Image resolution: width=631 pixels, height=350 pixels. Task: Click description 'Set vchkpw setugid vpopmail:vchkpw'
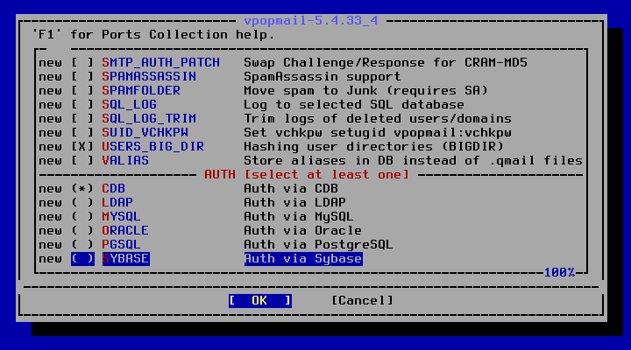pos(378,133)
